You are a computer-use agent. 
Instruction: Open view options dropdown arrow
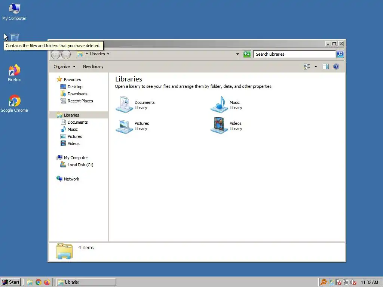tap(316, 67)
